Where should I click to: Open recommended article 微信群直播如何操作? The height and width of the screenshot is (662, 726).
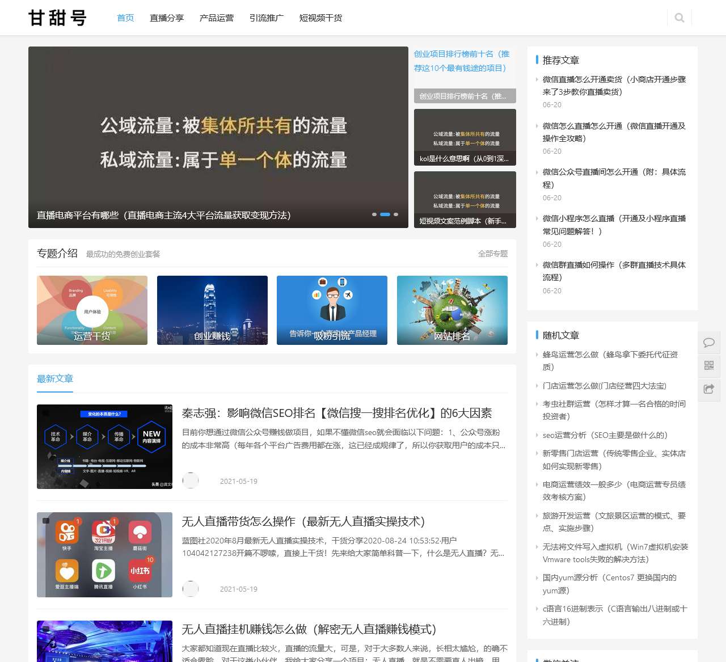point(614,271)
